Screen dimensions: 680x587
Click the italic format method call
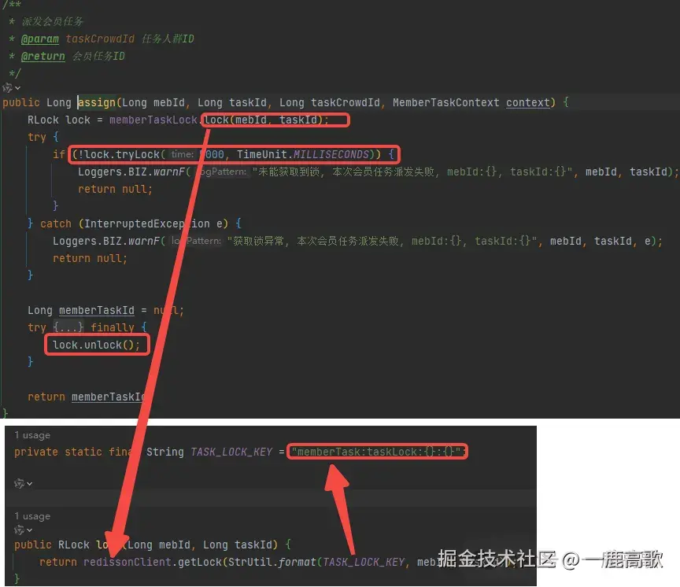[x=297, y=562]
